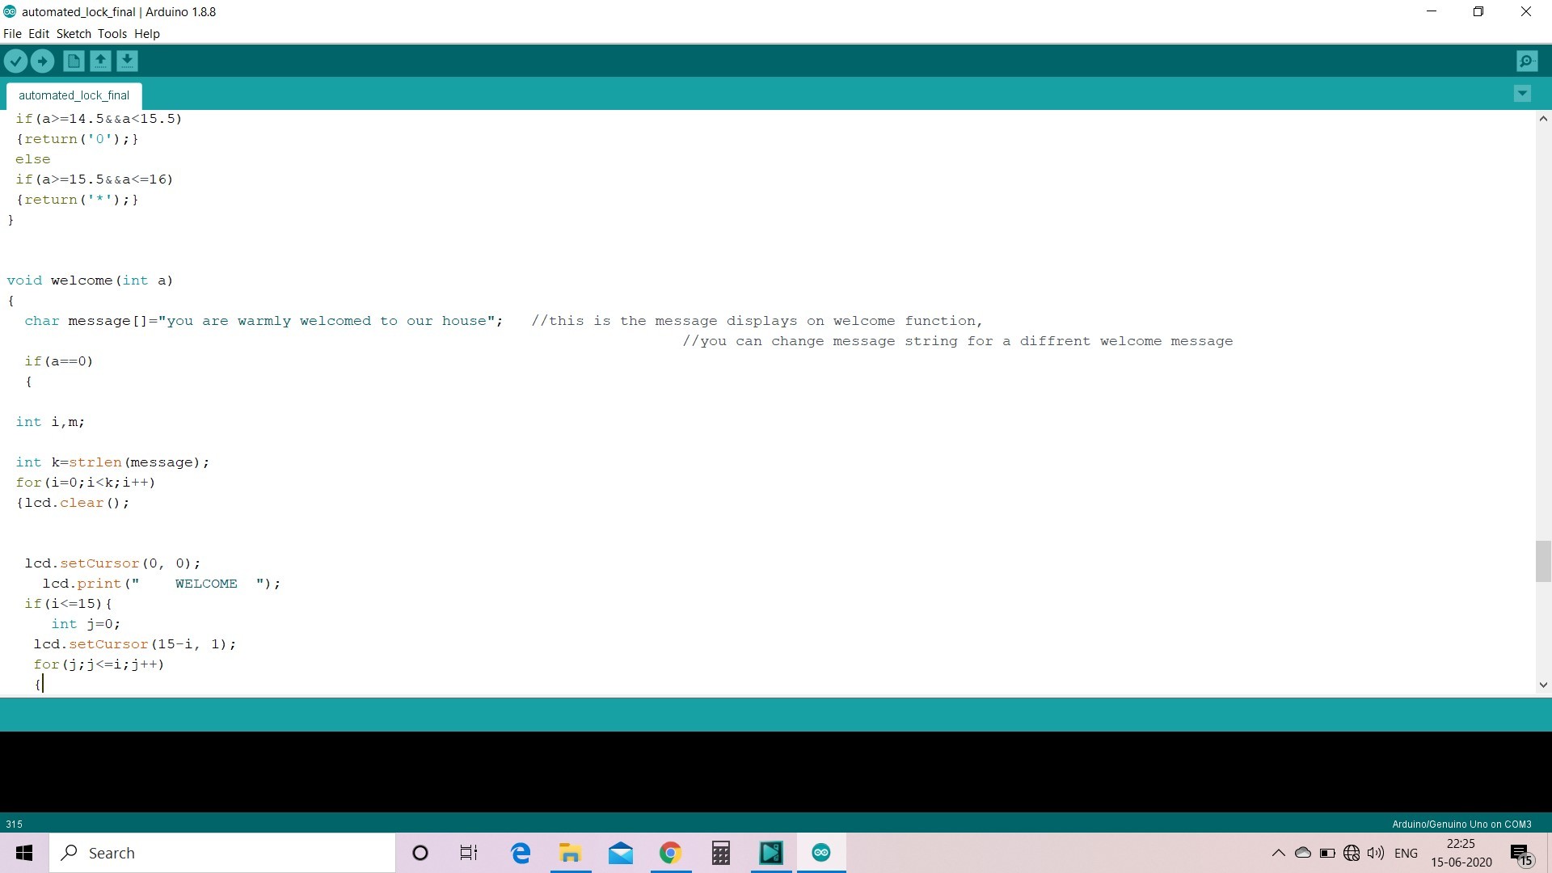Image resolution: width=1552 pixels, height=873 pixels.
Task: Click 'void welcome(int a)' function line
Action: (x=90, y=280)
